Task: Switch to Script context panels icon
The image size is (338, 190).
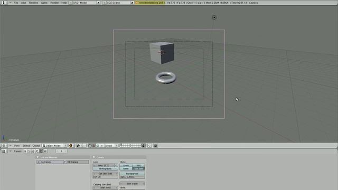Action: coord(29,151)
